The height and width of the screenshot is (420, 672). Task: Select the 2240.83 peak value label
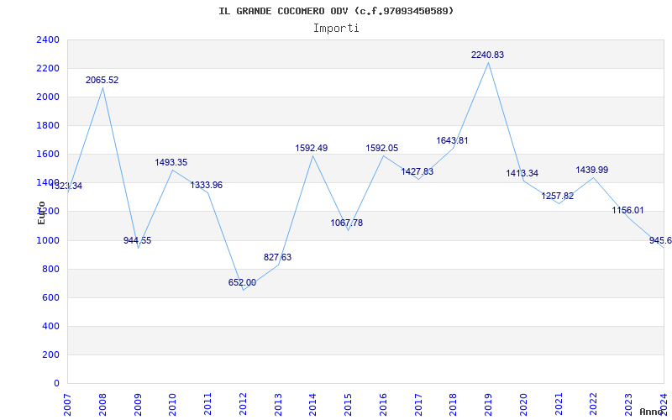(x=488, y=55)
